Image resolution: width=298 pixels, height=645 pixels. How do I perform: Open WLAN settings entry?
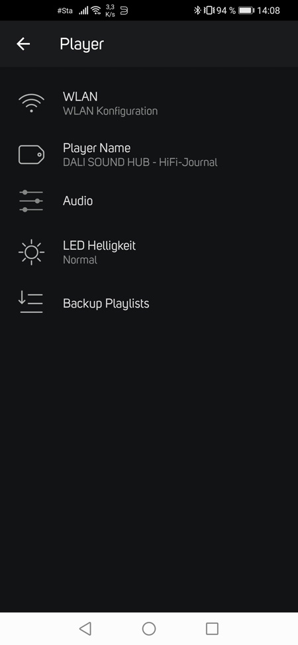coord(149,103)
